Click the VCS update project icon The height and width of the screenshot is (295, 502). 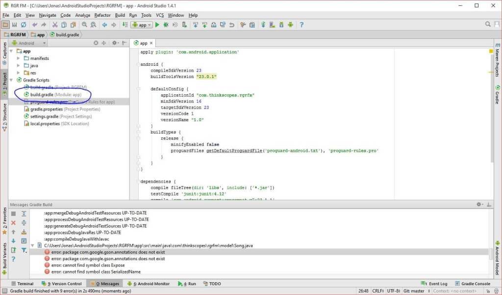click(x=195, y=25)
